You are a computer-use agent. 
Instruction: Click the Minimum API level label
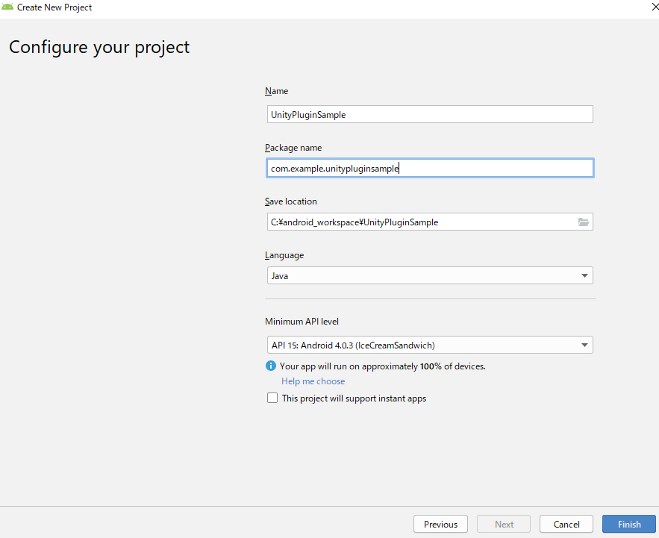302,322
